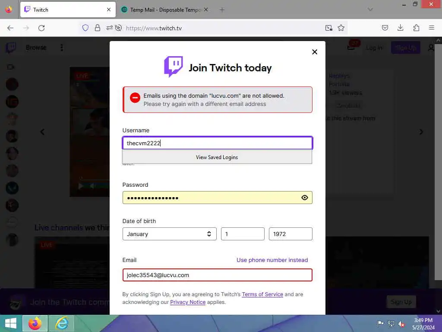Open the Action Center flag icon

click(380, 323)
